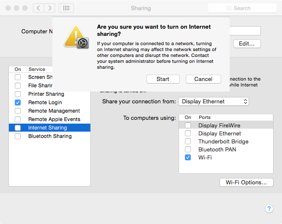This screenshot has height=224, width=282.
Task: Show all preferences grid icon
Action: [x=66, y=8]
